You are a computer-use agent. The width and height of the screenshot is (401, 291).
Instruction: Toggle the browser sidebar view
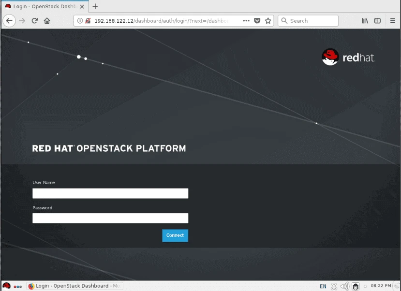(377, 21)
